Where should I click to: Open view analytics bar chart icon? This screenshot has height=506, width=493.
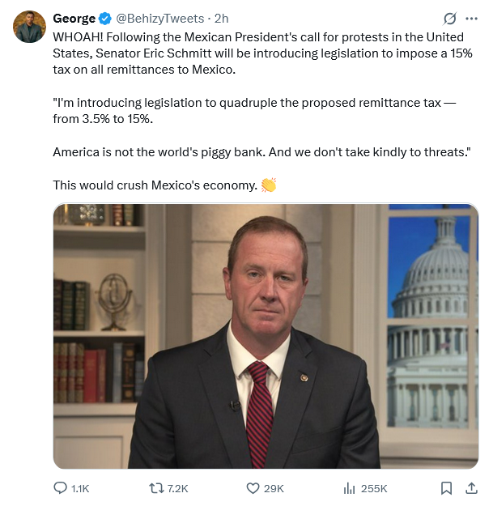point(350,488)
